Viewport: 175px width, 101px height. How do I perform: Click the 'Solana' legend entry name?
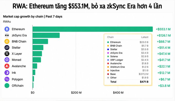114,56
